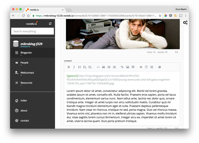Insert H3 heading in content editor
The height and width of the screenshot is (143, 199).
click(x=90, y=67)
